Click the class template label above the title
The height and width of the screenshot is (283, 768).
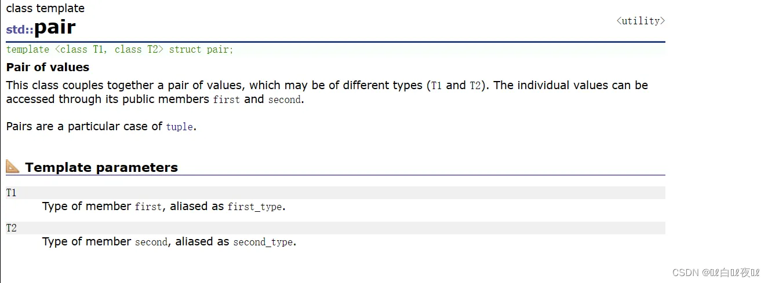tap(45, 8)
